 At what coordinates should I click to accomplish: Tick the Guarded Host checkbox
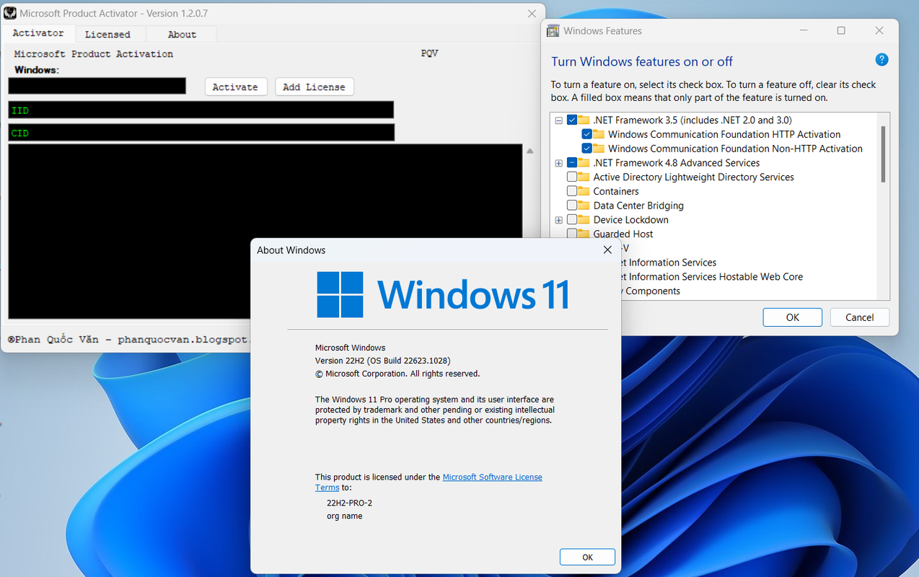coord(572,234)
